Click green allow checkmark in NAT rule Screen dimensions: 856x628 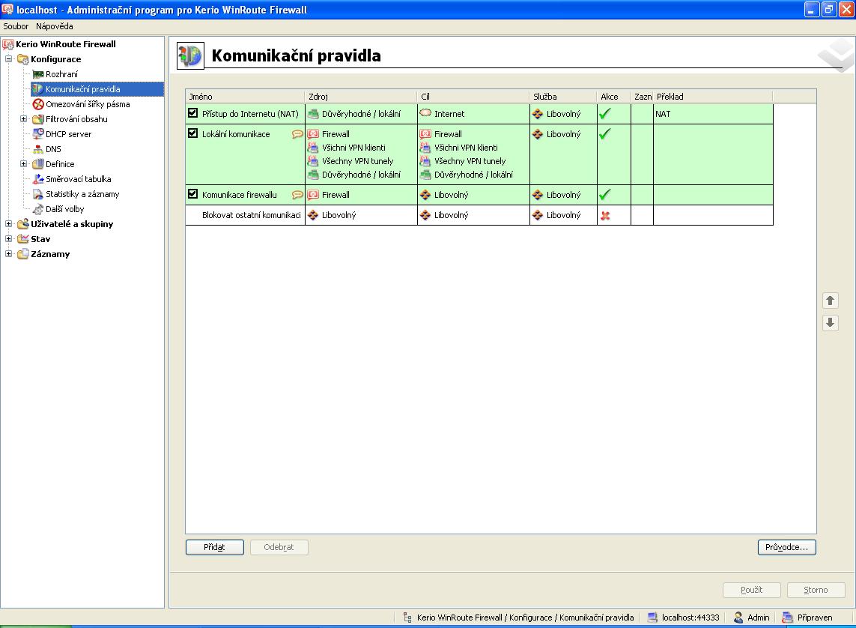pyautogui.click(x=605, y=114)
